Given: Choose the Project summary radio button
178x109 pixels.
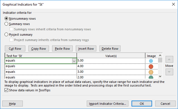Looking at the screenshot, I should coord(6,35).
